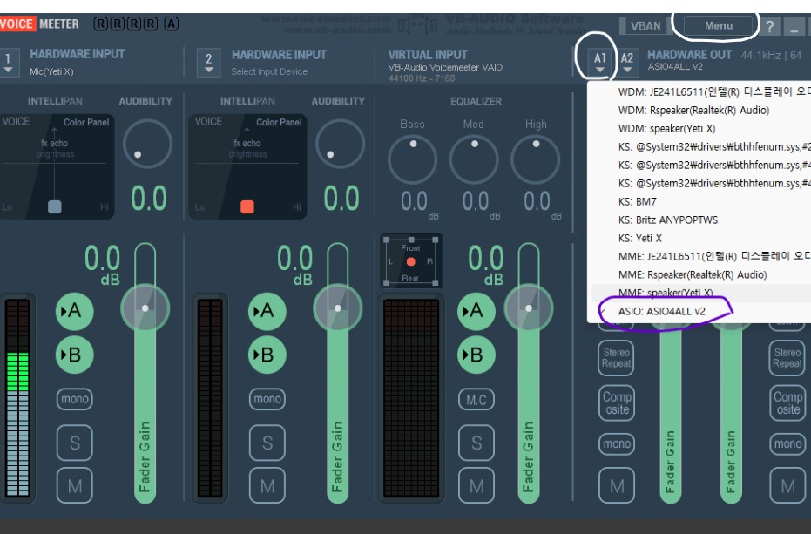Mute the rightmost output strip

pos(787,486)
